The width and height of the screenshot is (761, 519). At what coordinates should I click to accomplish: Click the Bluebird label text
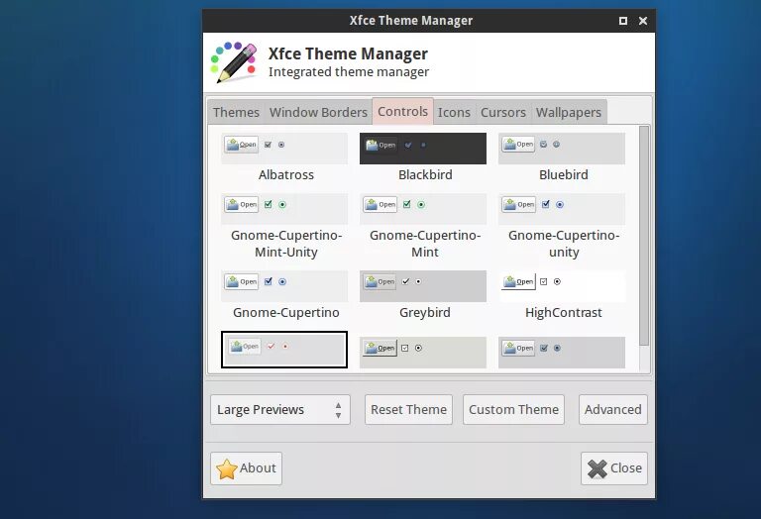pos(564,174)
